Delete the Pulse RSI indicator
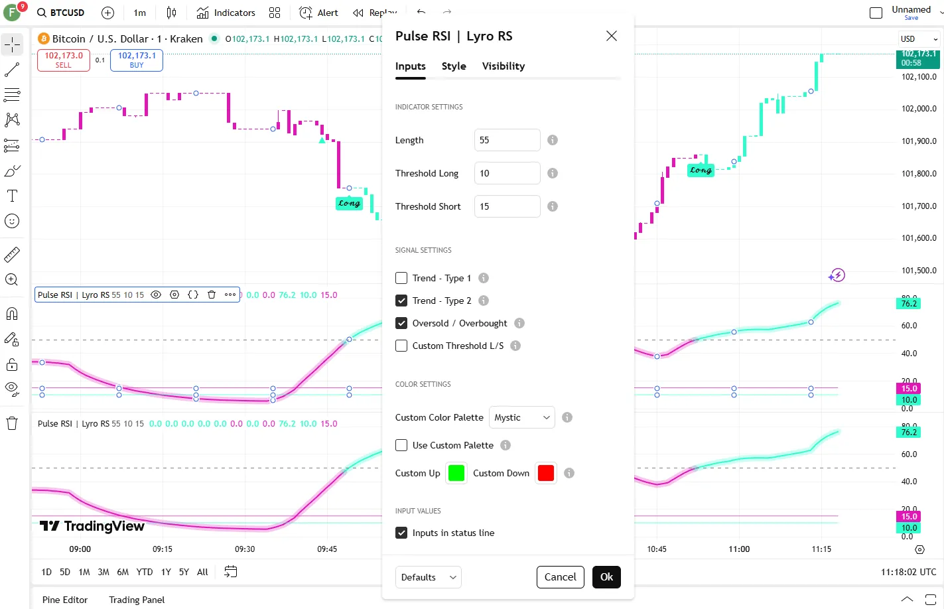The image size is (944, 609). [x=212, y=295]
